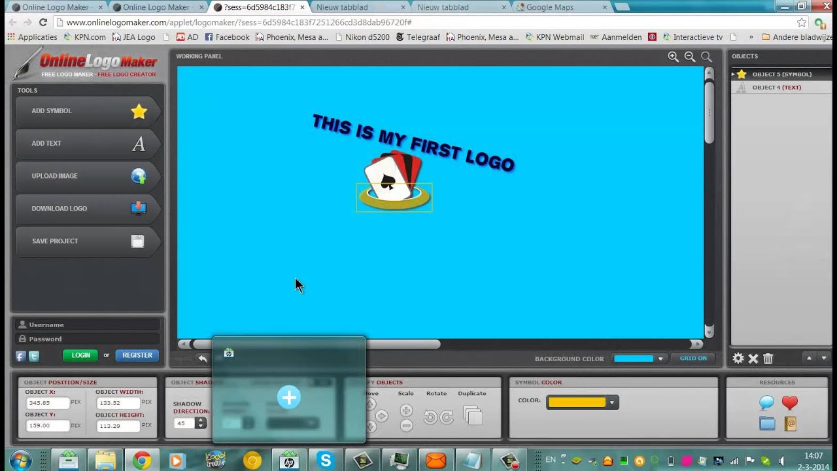837x471 pixels.
Task: Open the blue folder resource icon
Action: click(x=767, y=424)
